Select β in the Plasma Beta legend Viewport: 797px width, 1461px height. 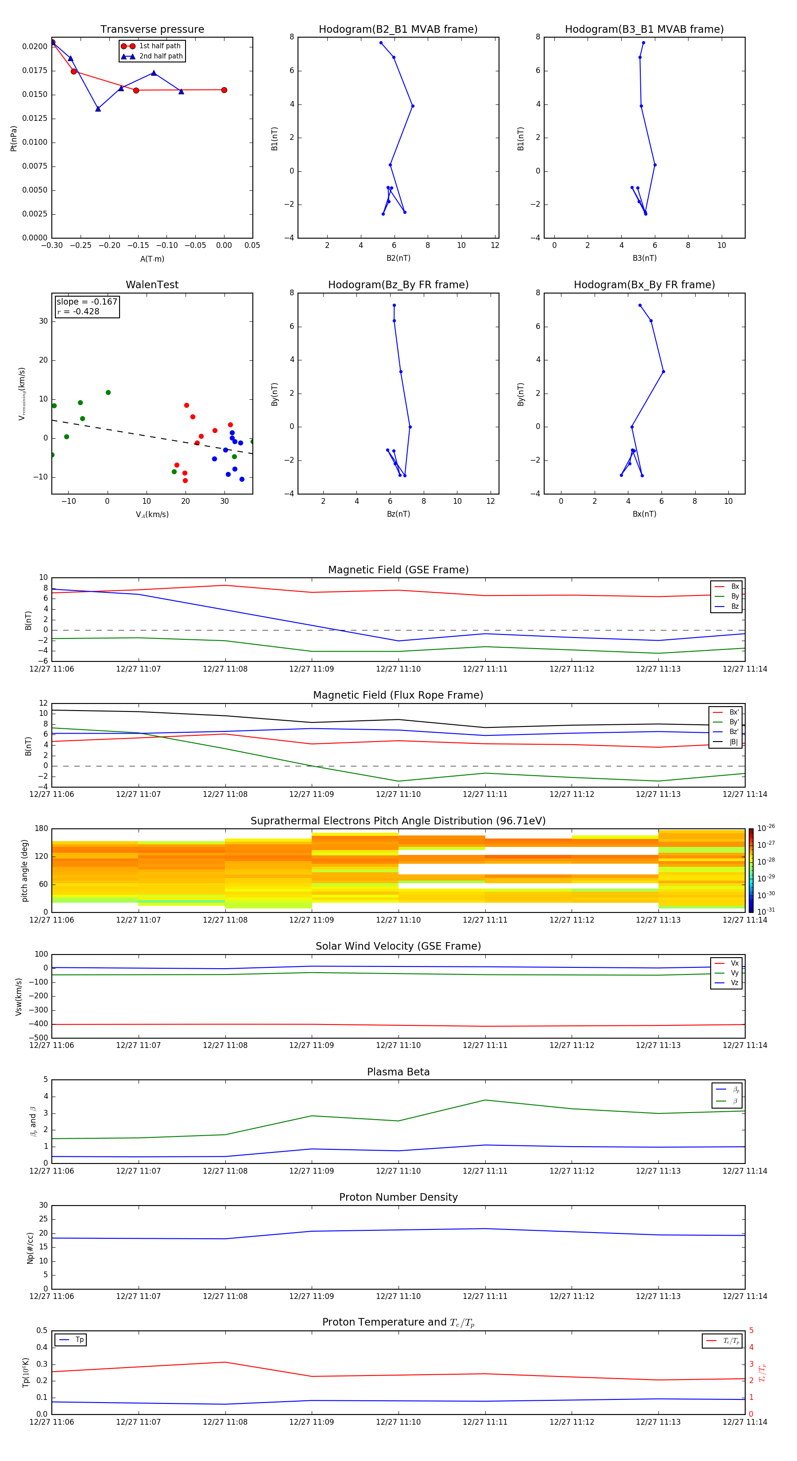(727, 1101)
